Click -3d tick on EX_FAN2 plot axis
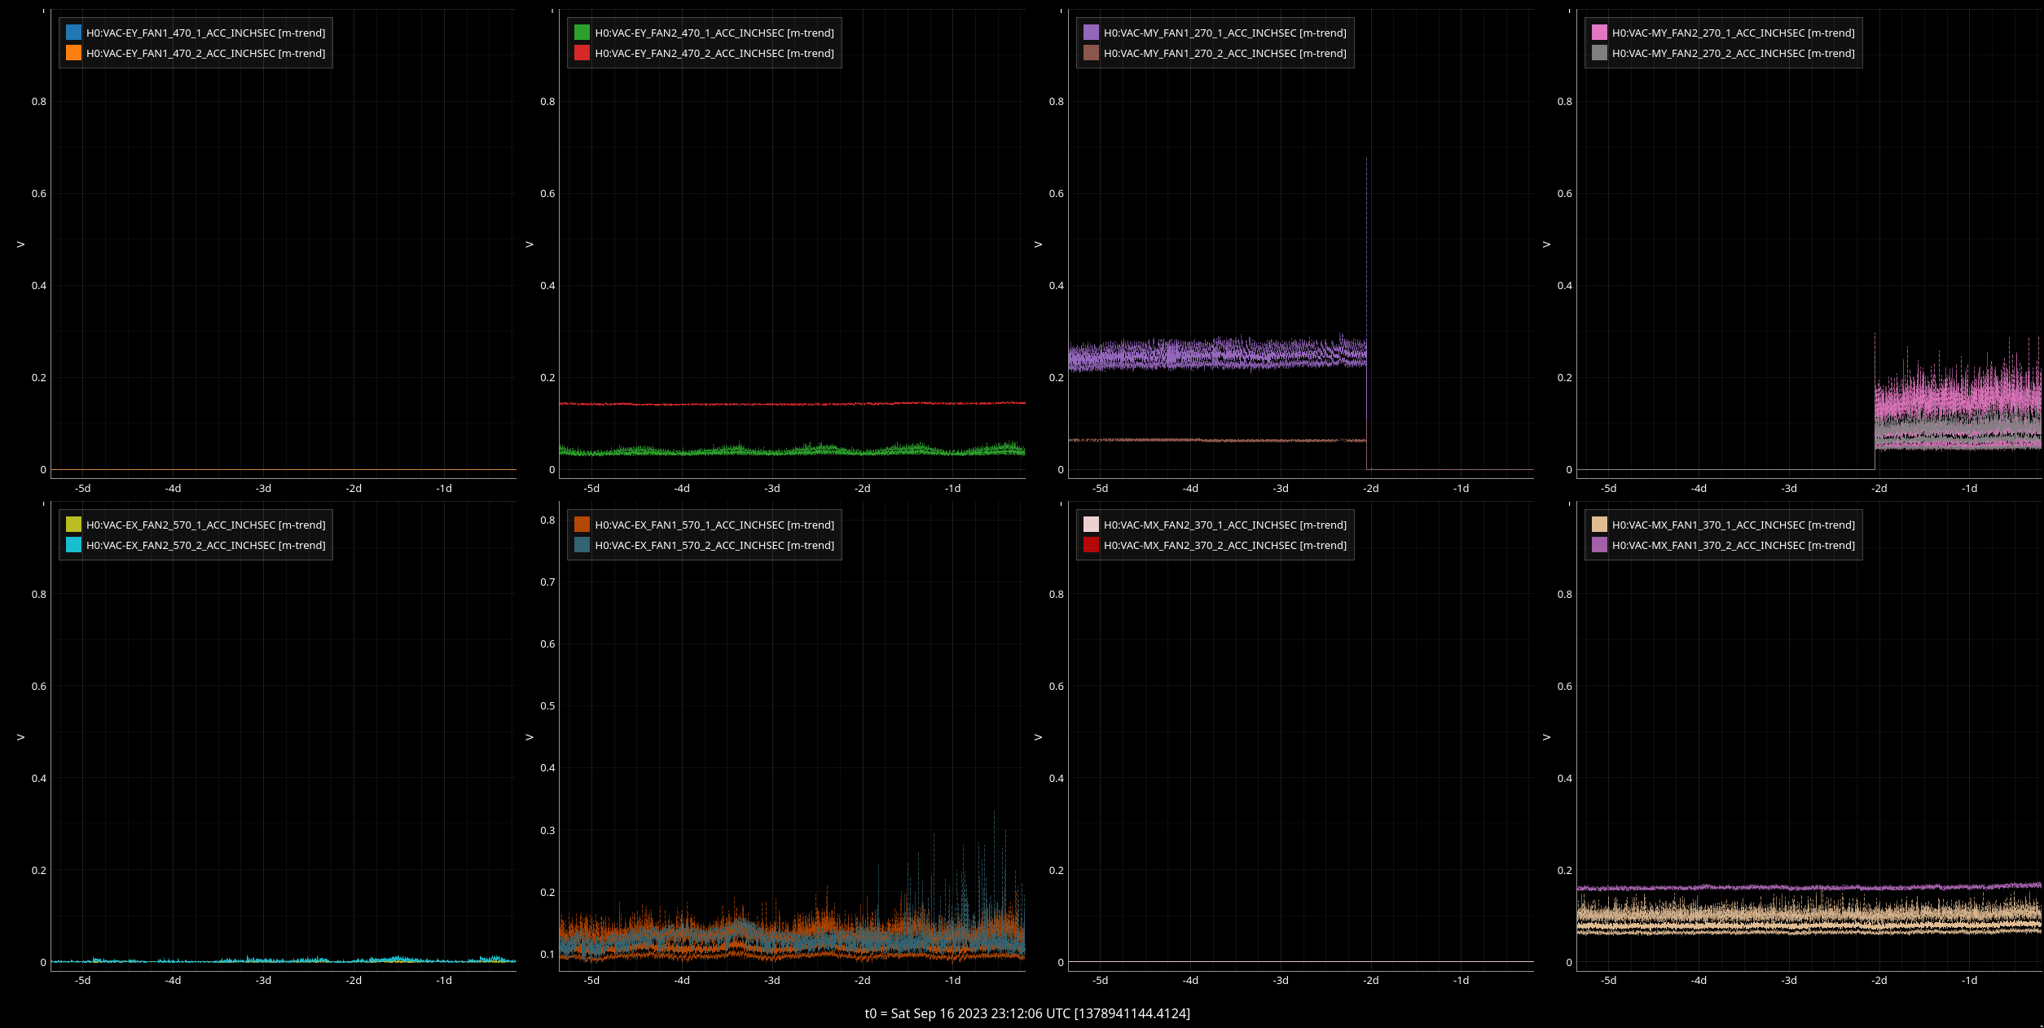Screen dimensions: 2044x1028 click(263, 981)
